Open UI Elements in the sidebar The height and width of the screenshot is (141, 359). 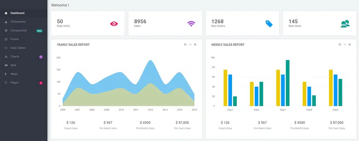pos(18,22)
